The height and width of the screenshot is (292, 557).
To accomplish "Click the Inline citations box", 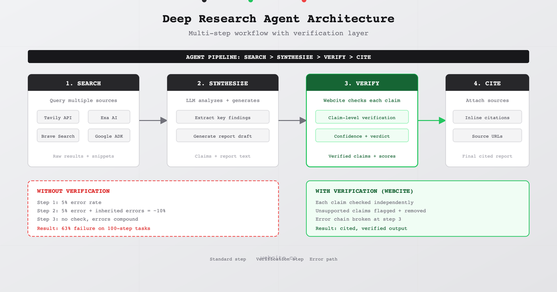I will [x=487, y=117].
